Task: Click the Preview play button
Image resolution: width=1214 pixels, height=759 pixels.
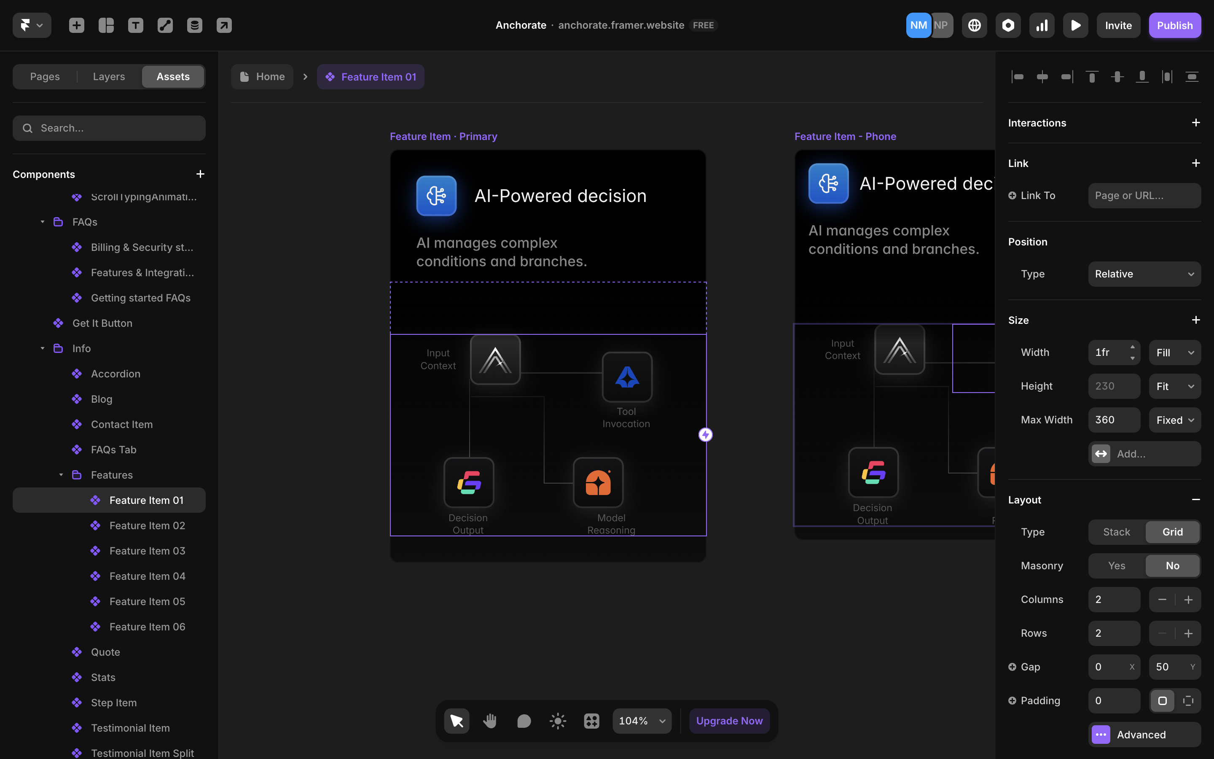Action: (1075, 25)
